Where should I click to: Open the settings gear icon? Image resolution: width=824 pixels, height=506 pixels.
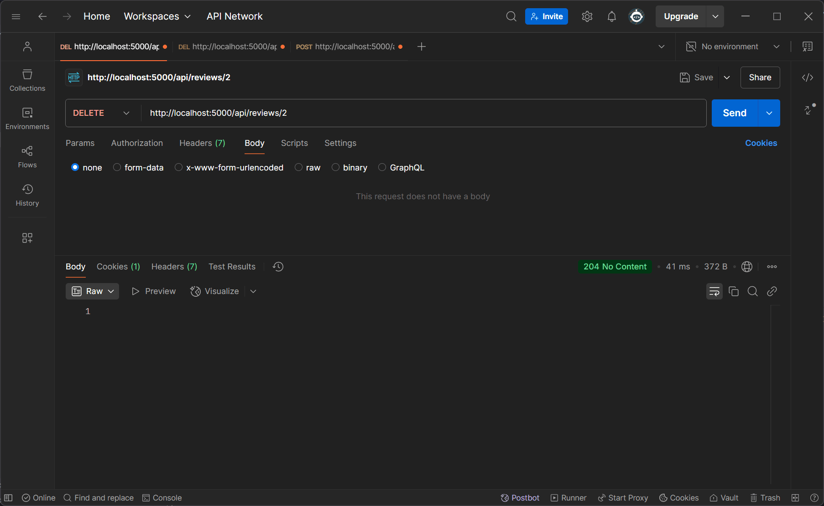[x=587, y=16]
